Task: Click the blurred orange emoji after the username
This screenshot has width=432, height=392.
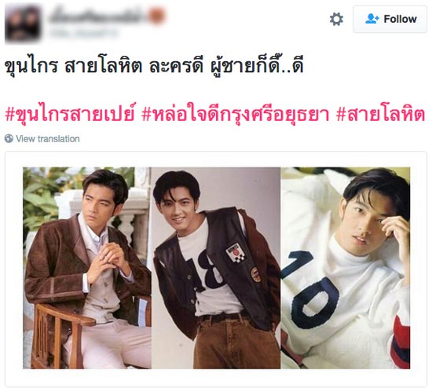Action: click(157, 16)
